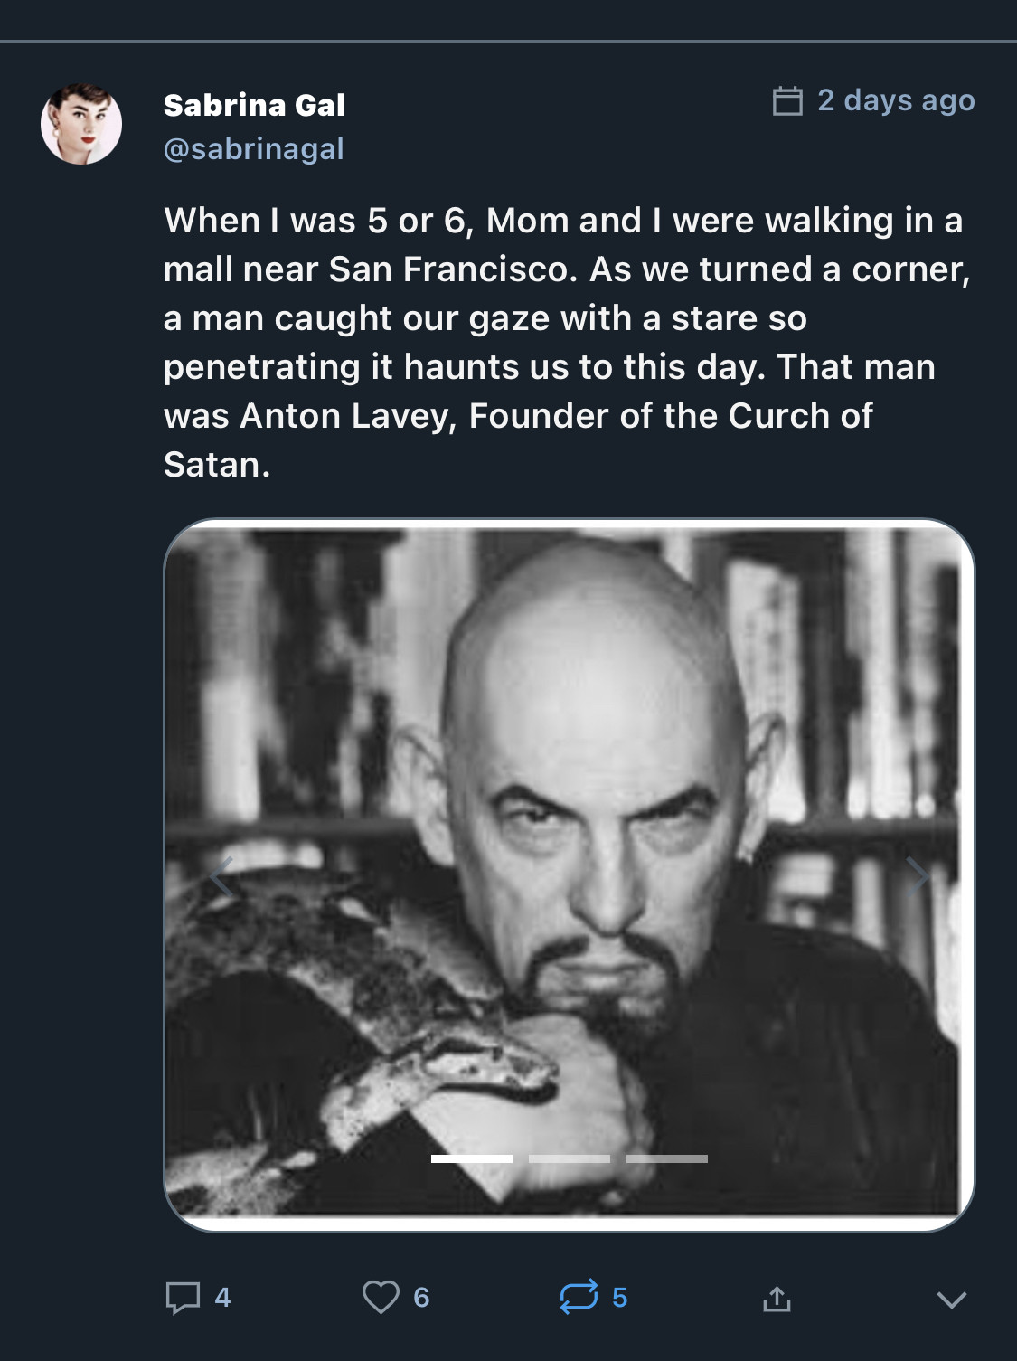The image size is (1017, 1361).
Task: Tap the post text about Anton Lavey
Action: click(565, 342)
